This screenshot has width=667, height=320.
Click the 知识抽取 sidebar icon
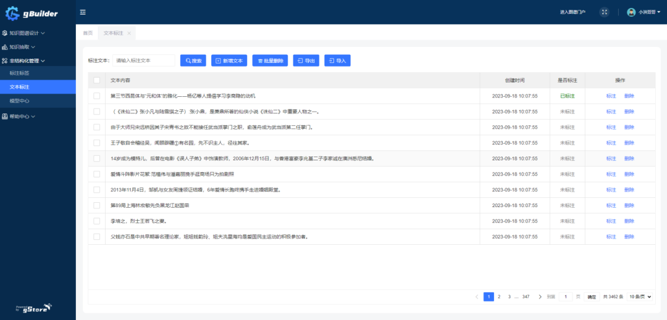5,47
